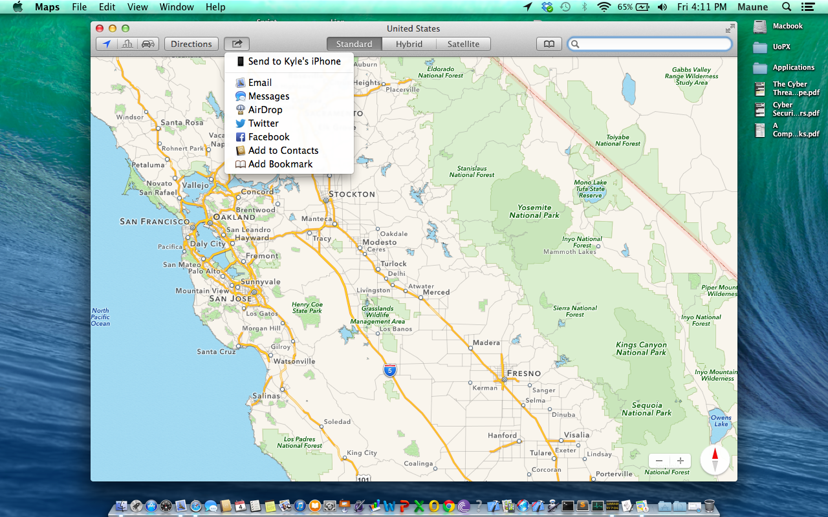Screen dimensions: 828x517
Task: Open Sublime Text from the Dock
Action: point(583,506)
